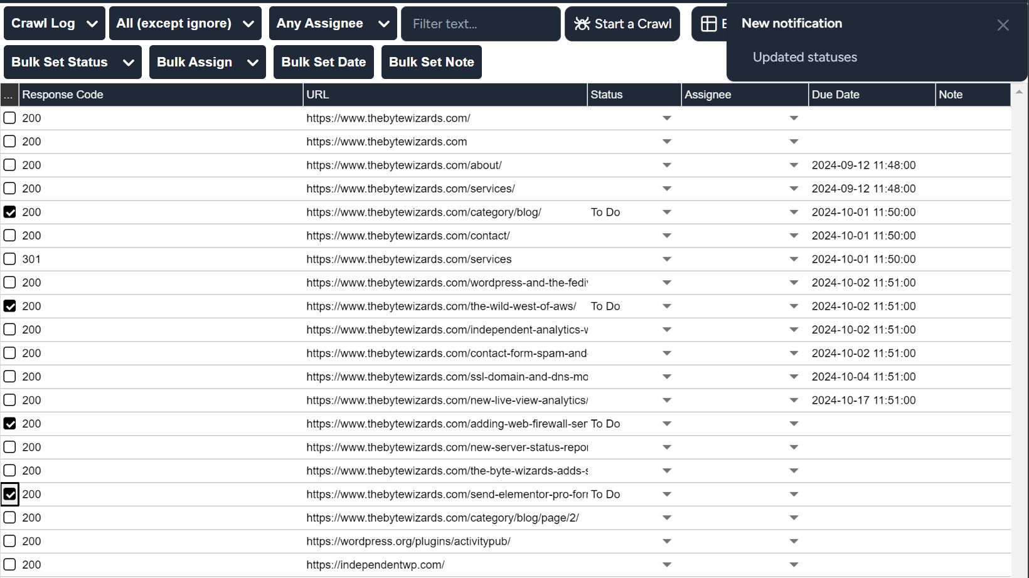Click the select-all column header ellipsis
The width and height of the screenshot is (1029, 578).
coord(9,95)
